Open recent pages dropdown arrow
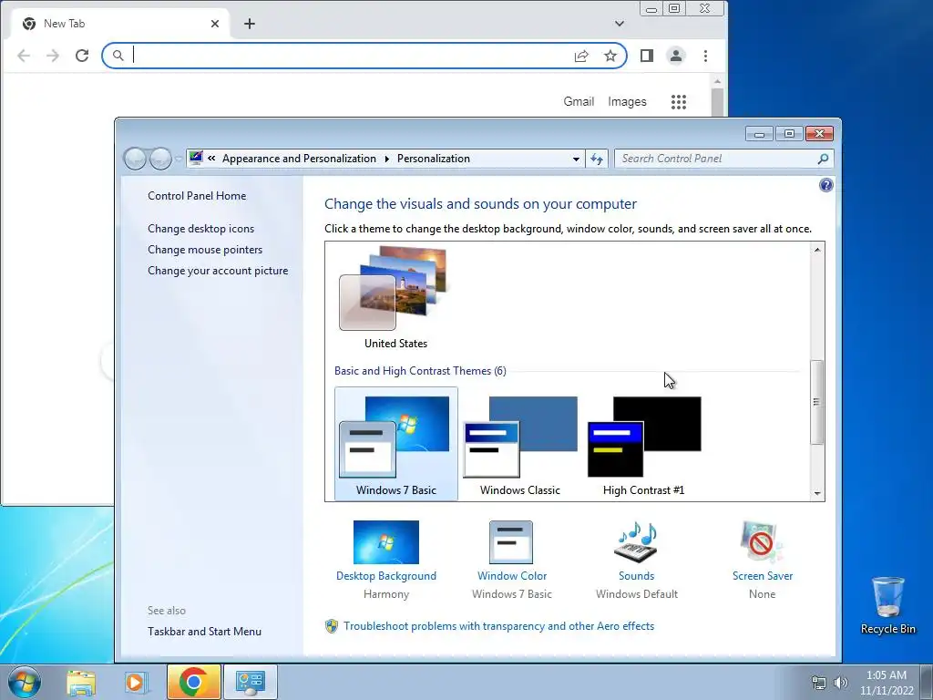 (179, 159)
